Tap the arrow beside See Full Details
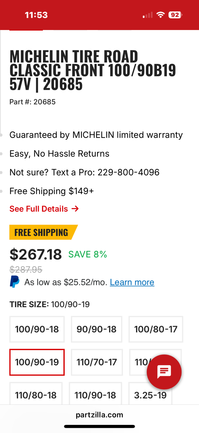 [x=75, y=209]
